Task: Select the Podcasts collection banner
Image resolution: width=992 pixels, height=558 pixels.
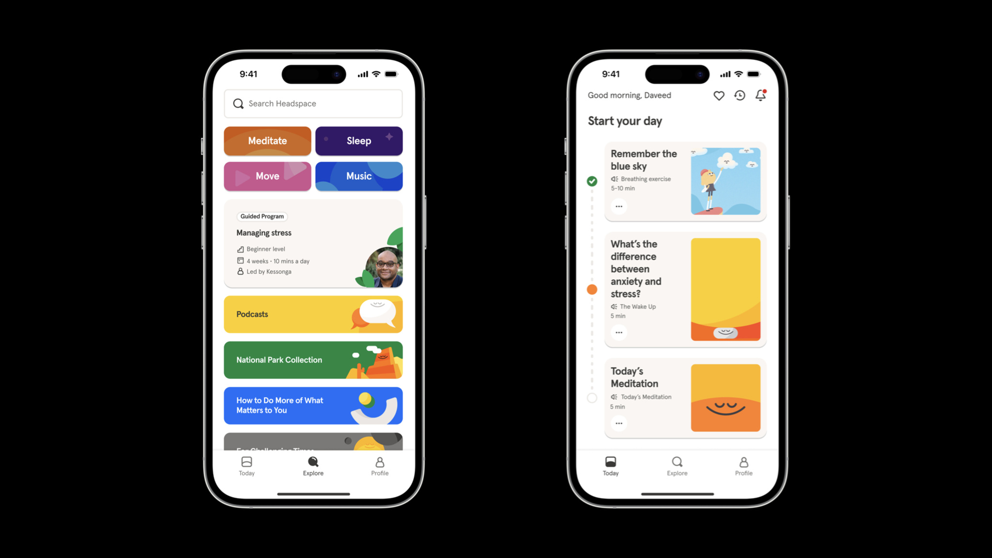Action: click(x=313, y=314)
